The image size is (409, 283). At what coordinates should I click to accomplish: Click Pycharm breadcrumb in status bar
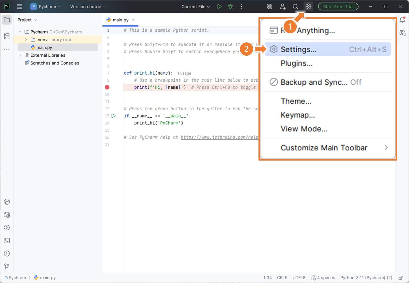[x=15, y=278]
